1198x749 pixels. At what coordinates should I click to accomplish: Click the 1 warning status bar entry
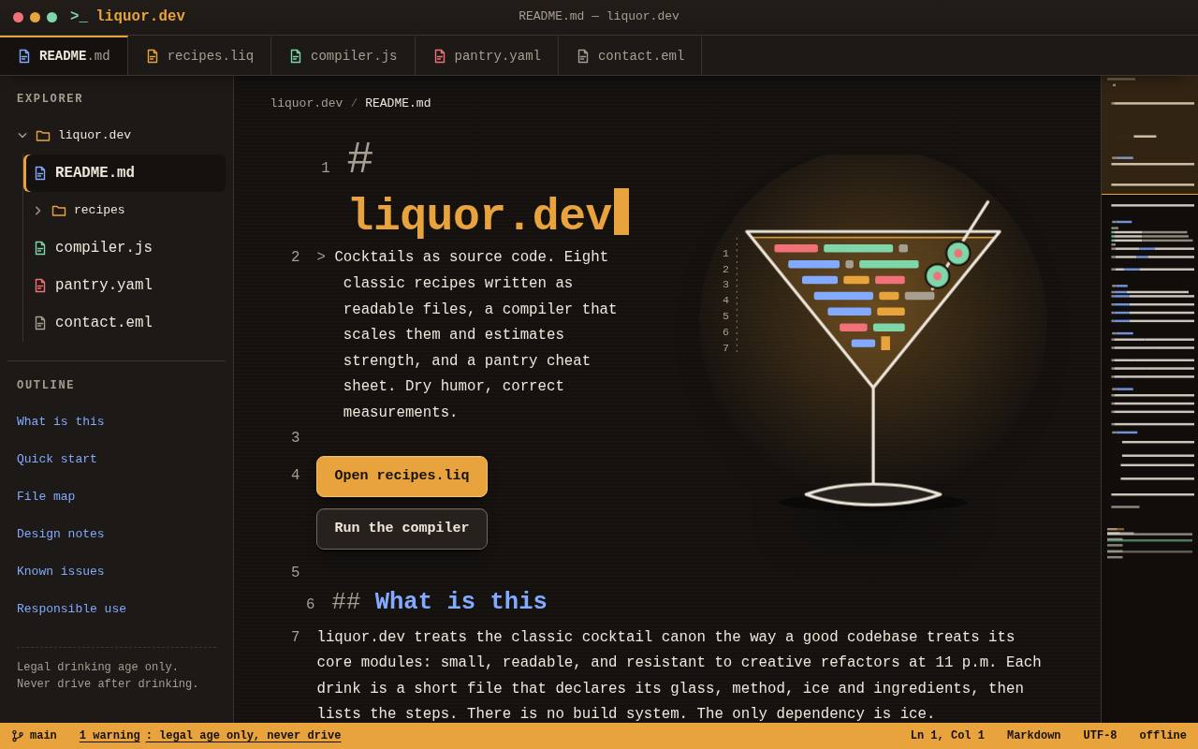pos(210,736)
